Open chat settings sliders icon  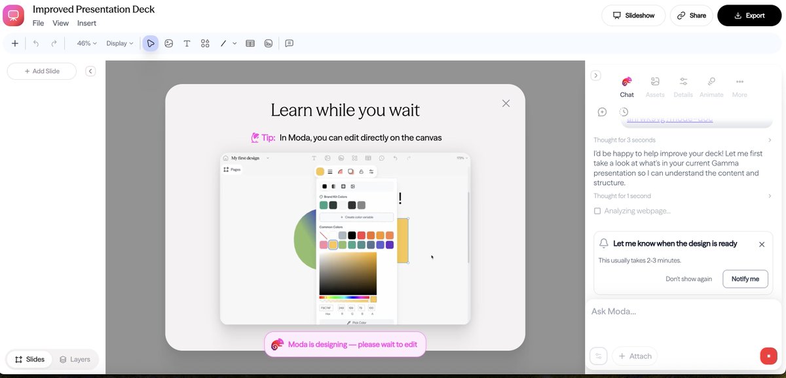[x=599, y=356]
